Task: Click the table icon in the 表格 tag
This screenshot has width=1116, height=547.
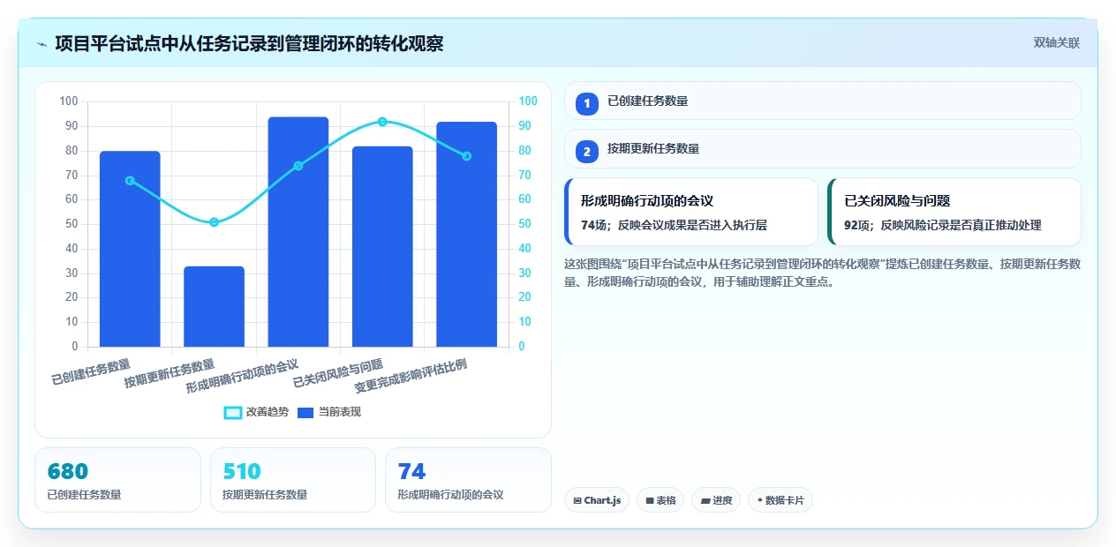Action: pyautogui.click(x=650, y=500)
